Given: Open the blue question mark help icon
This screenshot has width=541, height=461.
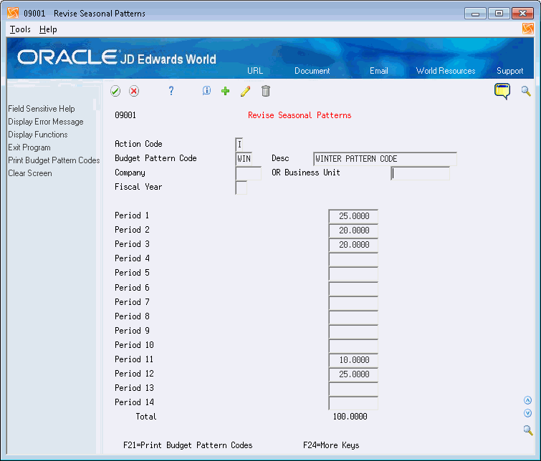Looking at the screenshot, I should pos(171,91).
